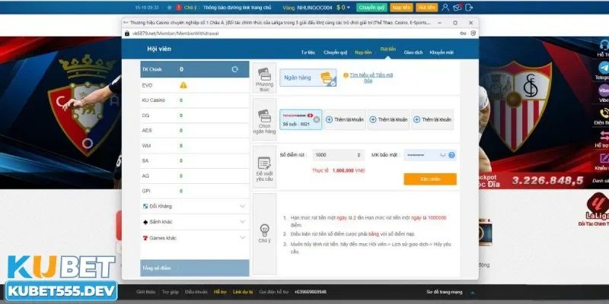Viewport: 609px width, 304px height.
Task: Click the help question mark beside password
Action: [x=452, y=155]
